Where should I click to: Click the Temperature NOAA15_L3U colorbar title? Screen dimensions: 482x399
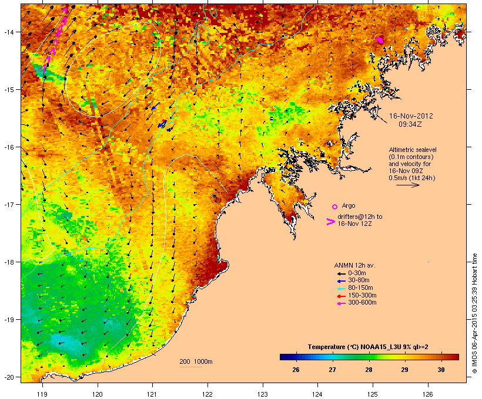368,347
